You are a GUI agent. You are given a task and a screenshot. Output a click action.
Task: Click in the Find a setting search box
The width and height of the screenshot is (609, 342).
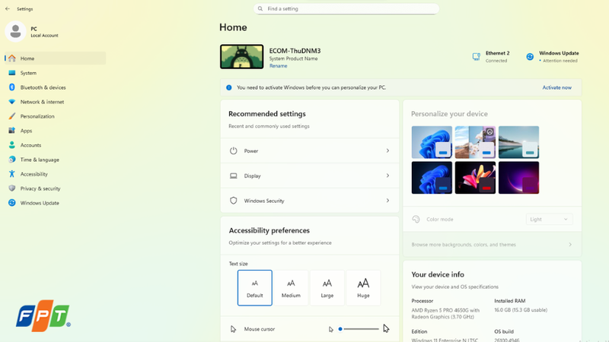[346, 8]
